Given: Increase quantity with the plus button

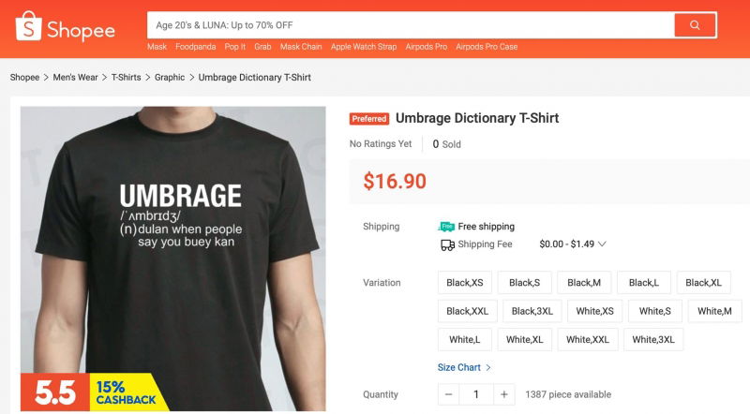Looking at the screenshot, I should 504,394.
